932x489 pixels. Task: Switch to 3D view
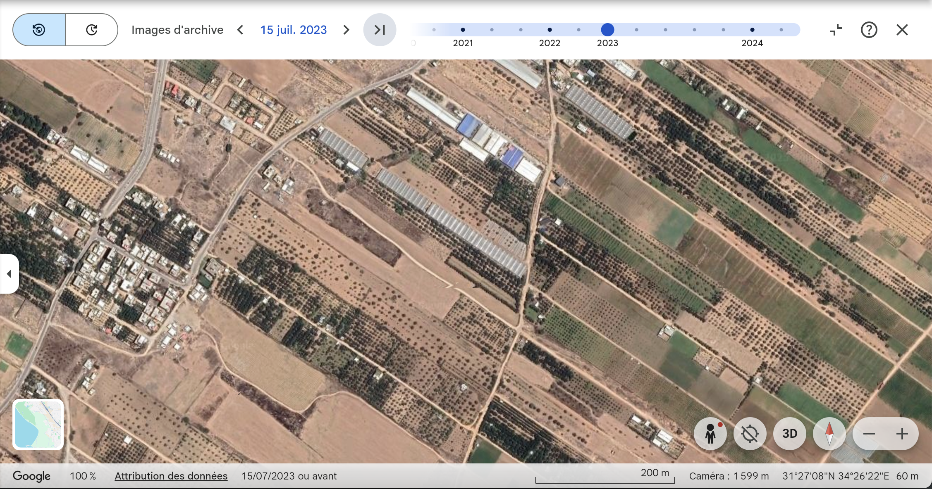click(x=790, y=434)
